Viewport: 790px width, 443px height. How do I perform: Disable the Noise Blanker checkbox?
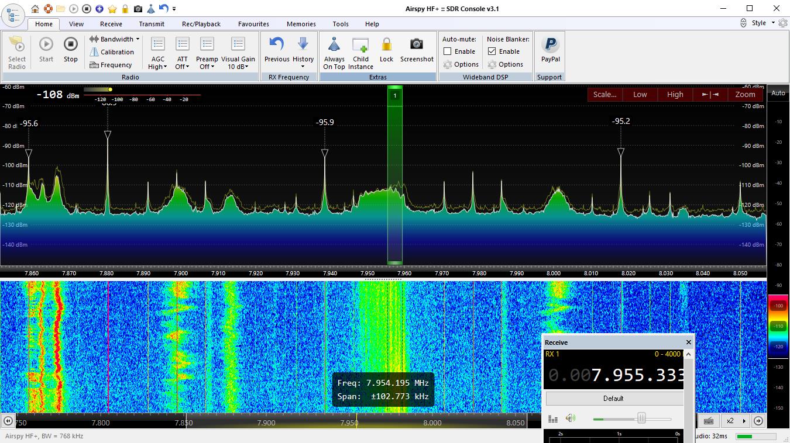[x=492, y=51]
